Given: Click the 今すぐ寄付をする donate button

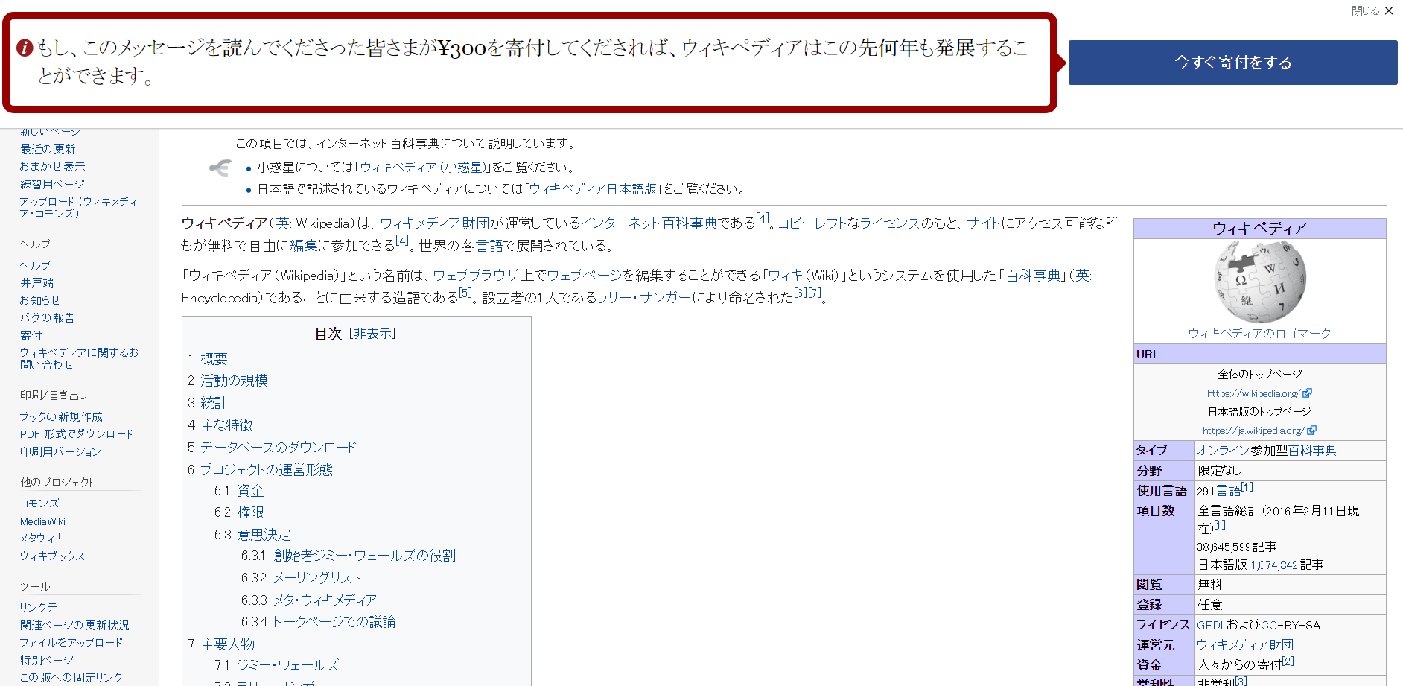Looking at the screenshot, I should 1232,63.
